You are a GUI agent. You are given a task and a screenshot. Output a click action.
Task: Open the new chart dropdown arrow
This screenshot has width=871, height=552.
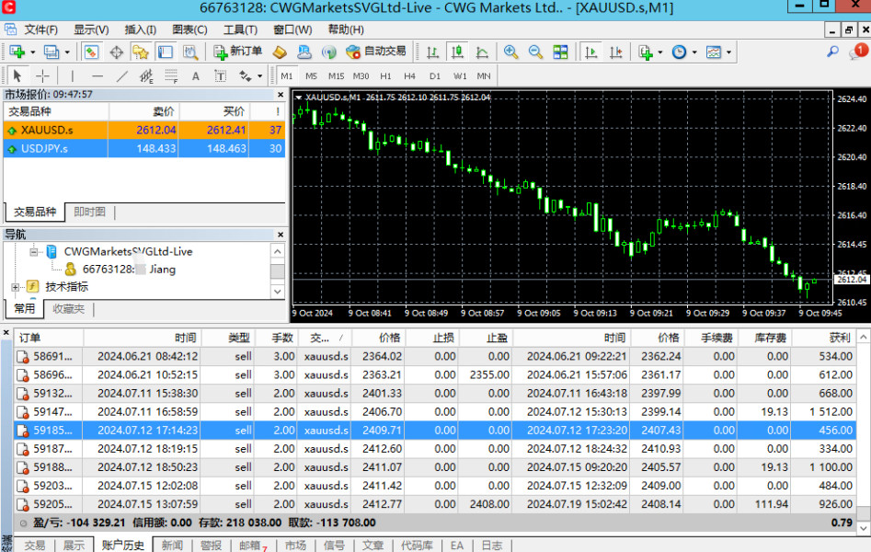pyautogui.click(x=33, y=52)
